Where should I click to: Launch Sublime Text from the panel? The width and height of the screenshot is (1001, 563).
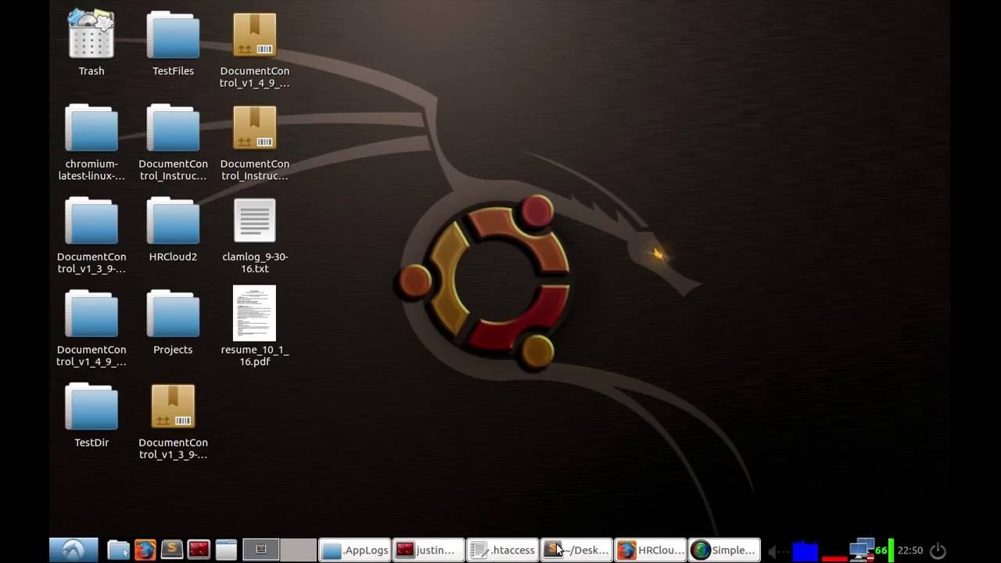(x=171, y=550)
